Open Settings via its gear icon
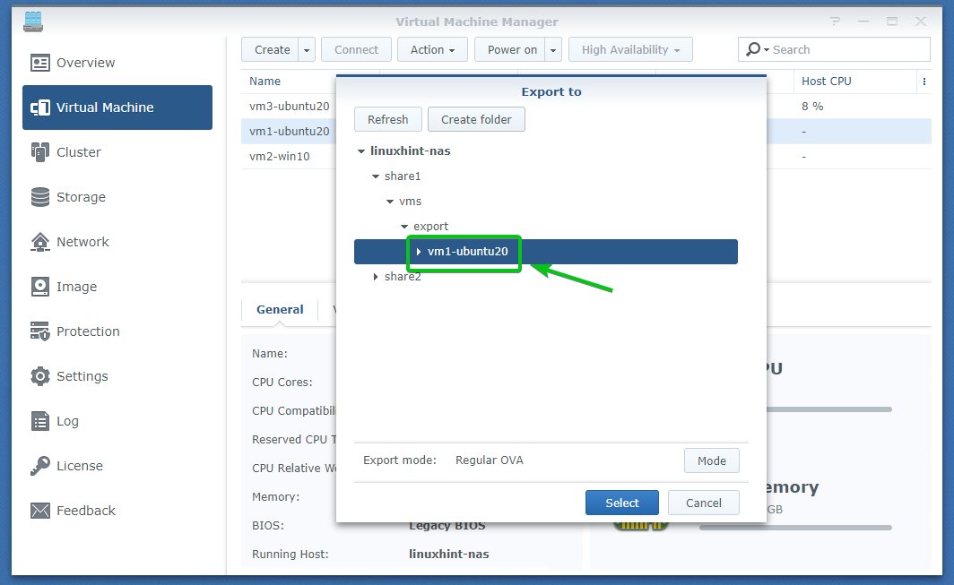Image resolution: width=954 pixels, height=585 pixels. 40,376
